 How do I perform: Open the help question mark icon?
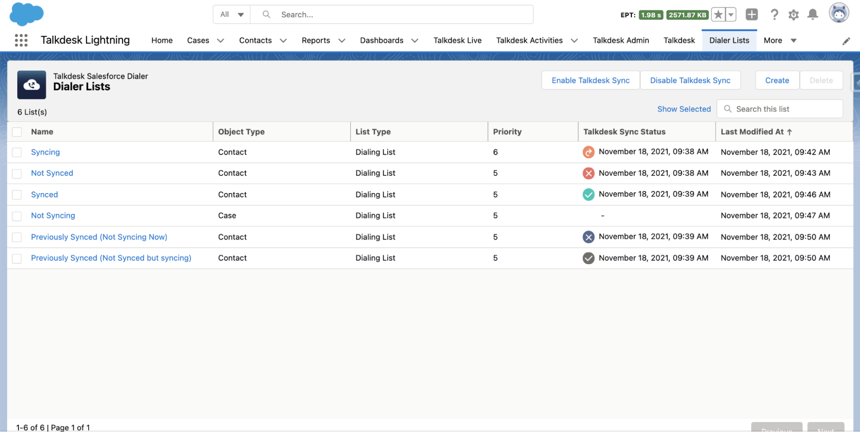[774, 15]
